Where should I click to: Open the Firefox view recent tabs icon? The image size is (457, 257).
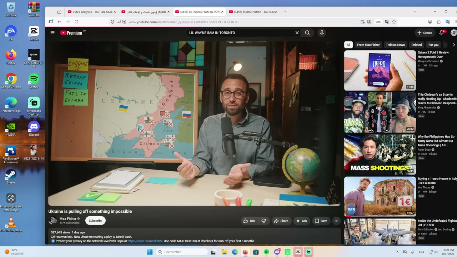point(59,12)
